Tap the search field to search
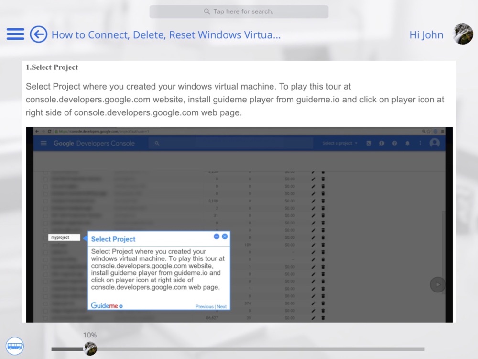The image size is (478, 359). coord(239,11)
